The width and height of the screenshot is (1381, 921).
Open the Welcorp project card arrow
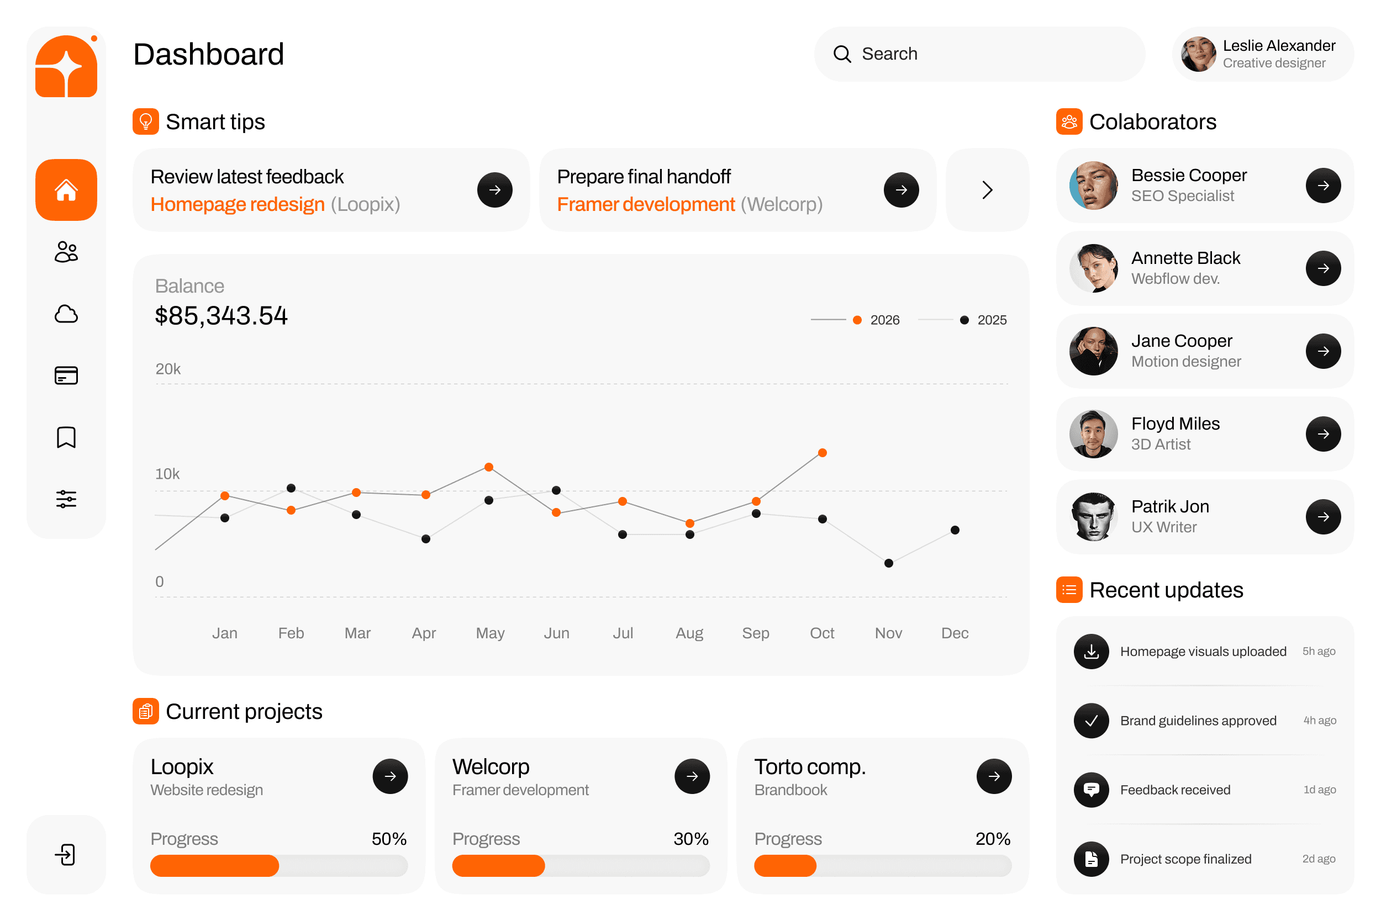(692, 776)
